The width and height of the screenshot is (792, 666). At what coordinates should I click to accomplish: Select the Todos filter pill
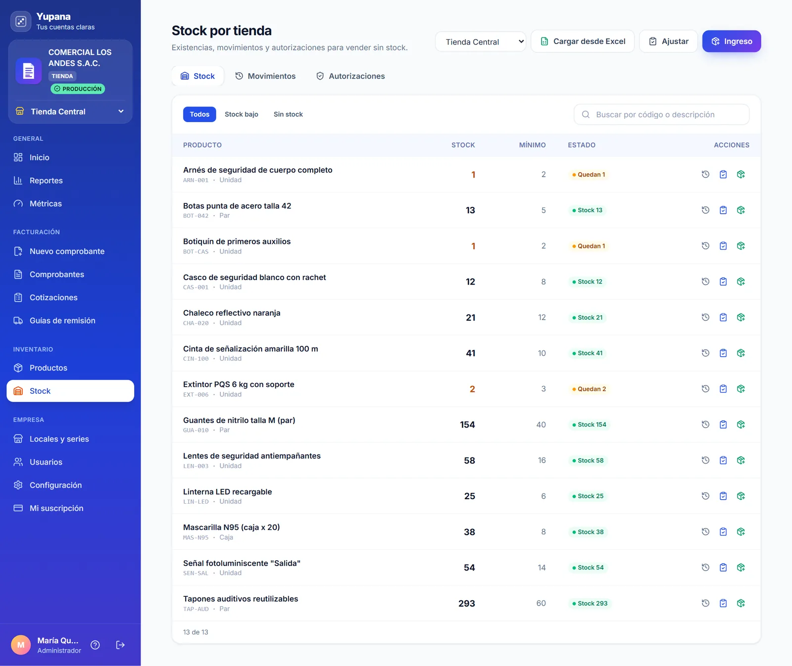(x=199, y=114)
